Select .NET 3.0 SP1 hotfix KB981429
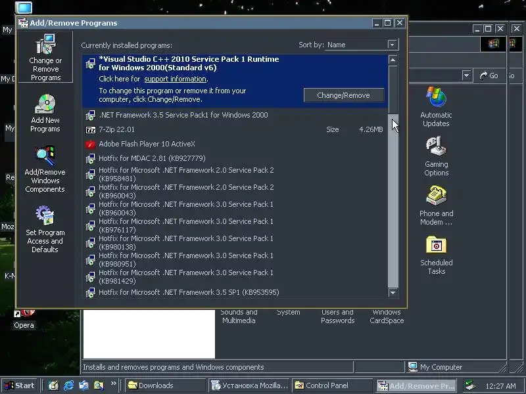Screen dimensions: 526x394 click(235, 276)
